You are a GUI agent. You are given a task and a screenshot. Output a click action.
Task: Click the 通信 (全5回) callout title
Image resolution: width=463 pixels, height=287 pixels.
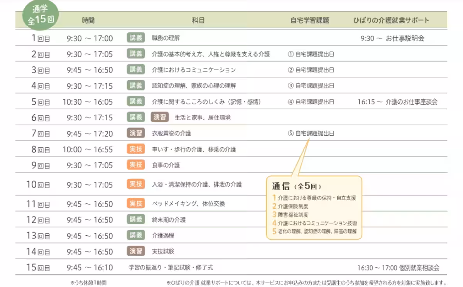coord(296,186)
